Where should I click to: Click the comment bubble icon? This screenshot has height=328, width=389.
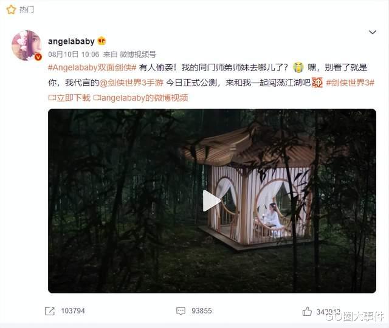point(181,311)
